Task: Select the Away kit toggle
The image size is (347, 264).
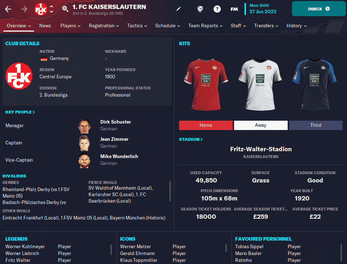Action: [261, 125]
